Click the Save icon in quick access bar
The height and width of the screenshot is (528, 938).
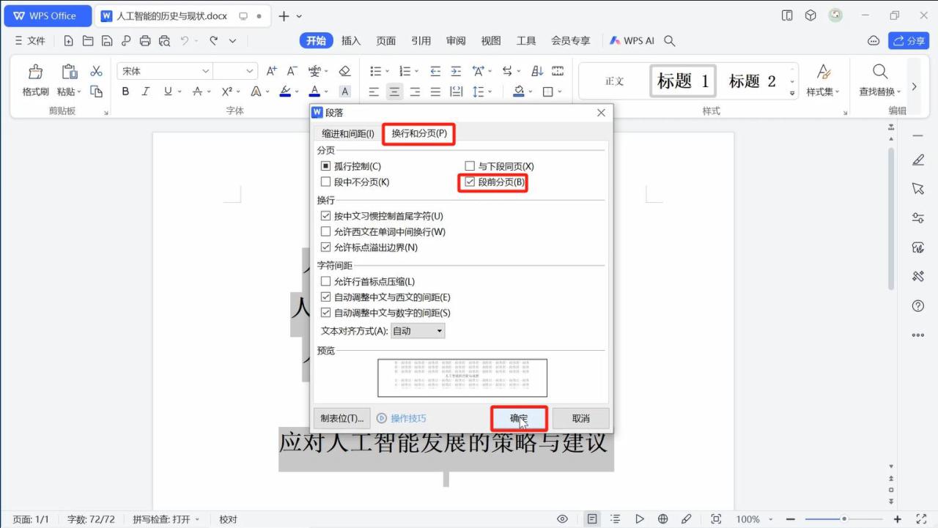(107, 41)
